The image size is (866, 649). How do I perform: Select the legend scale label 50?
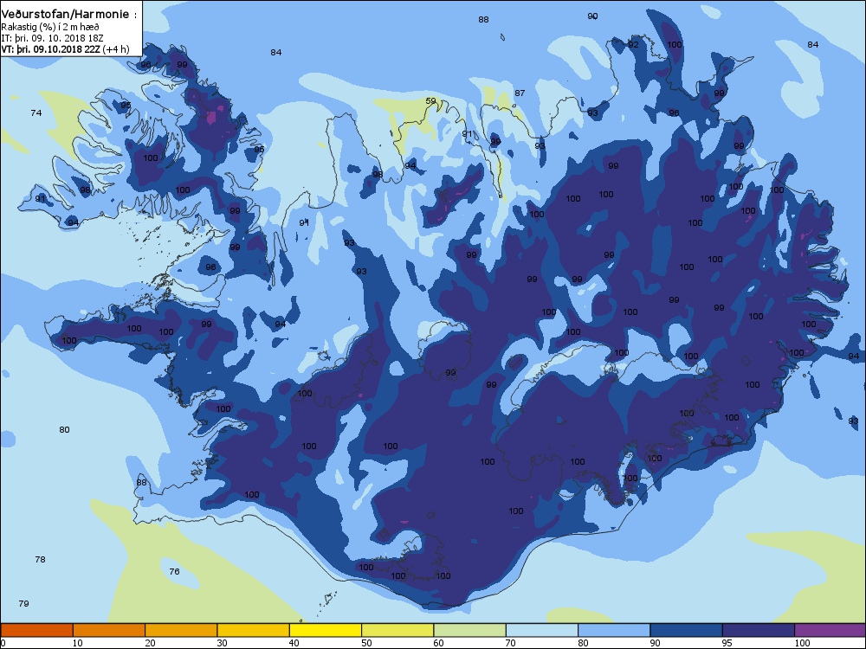click(366, 643)
